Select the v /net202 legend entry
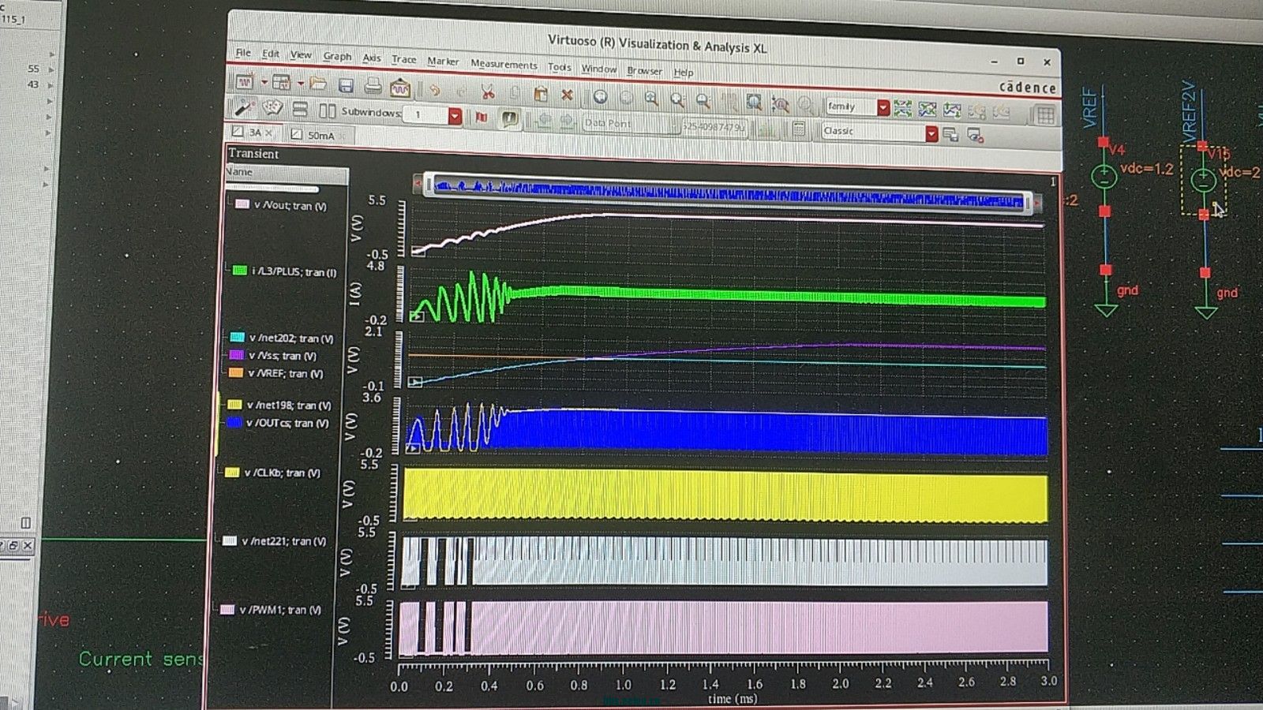 [x=282, y=338]
